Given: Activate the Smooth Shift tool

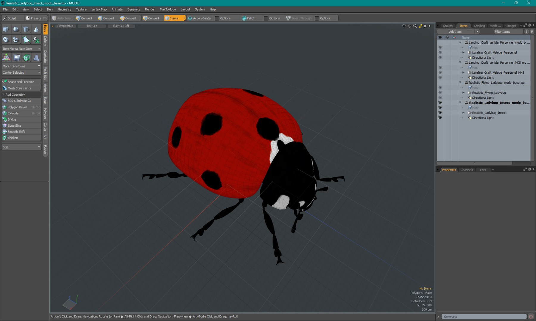Looking at the screenshot, I should pos(21,132).
